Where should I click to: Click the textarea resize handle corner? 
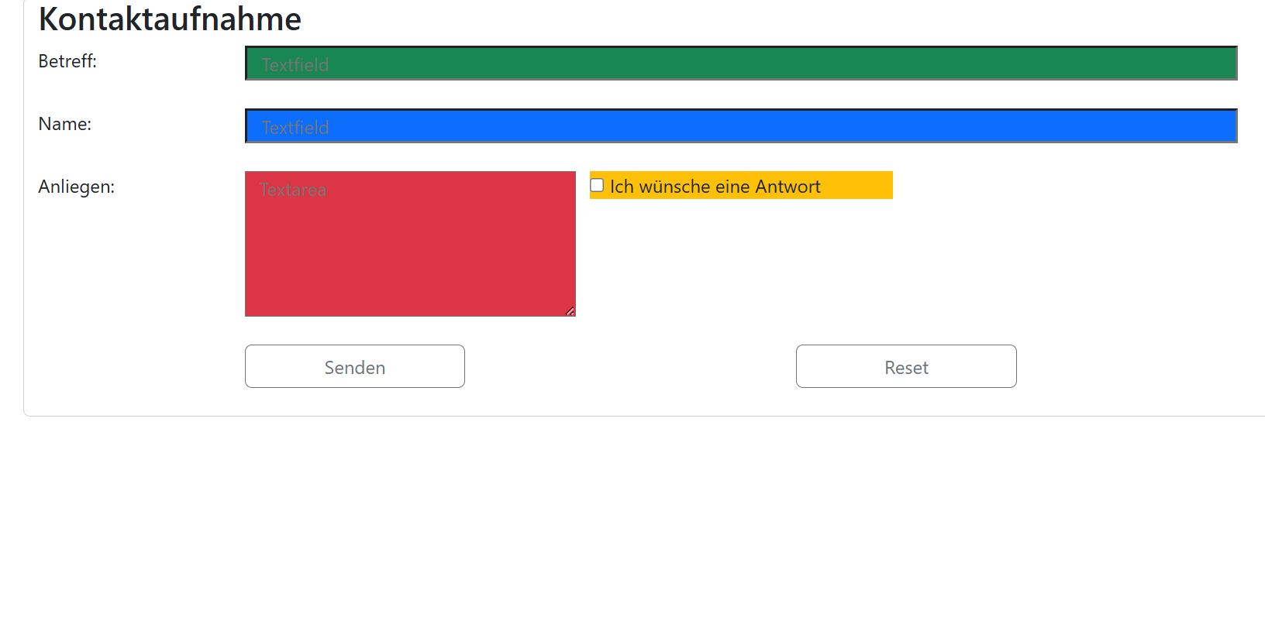coord(570,310)
